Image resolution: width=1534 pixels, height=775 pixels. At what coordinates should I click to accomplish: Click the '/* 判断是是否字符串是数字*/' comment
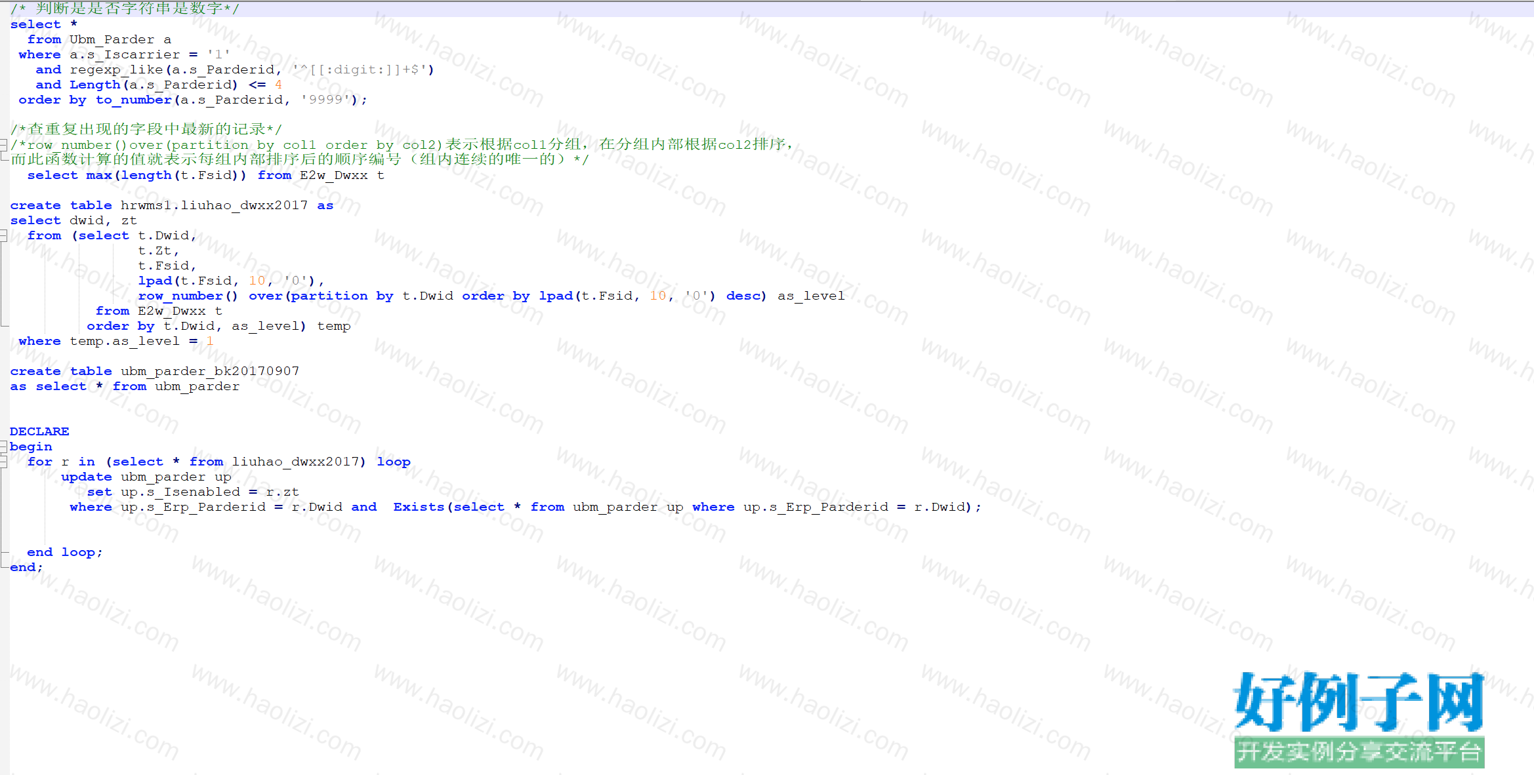tap(125, 9)
